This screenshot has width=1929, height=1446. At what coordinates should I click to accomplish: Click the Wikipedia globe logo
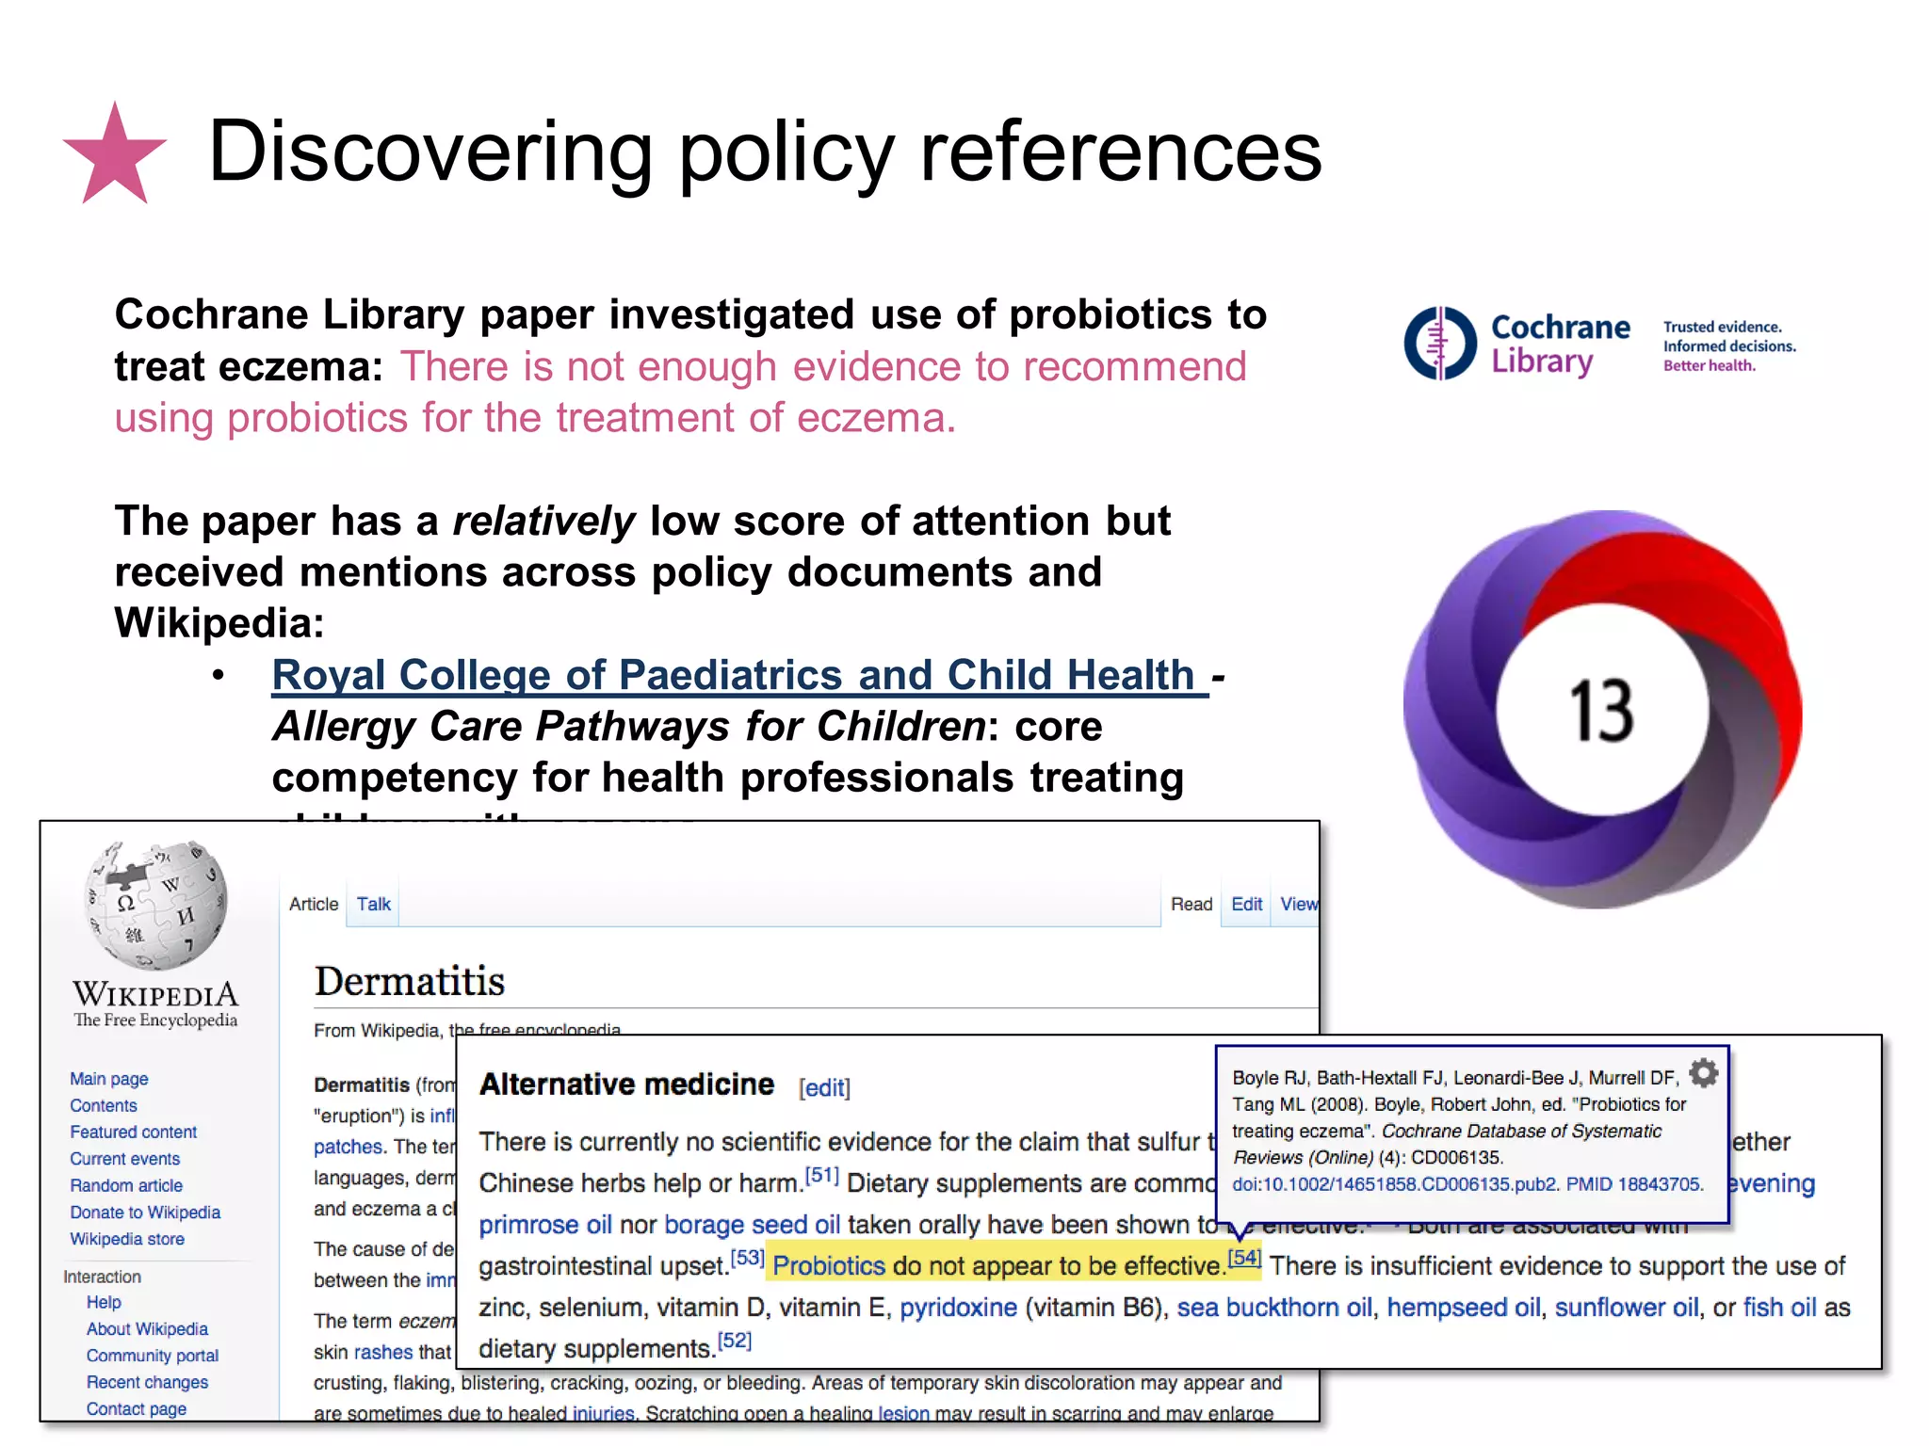tap(156, 906)
